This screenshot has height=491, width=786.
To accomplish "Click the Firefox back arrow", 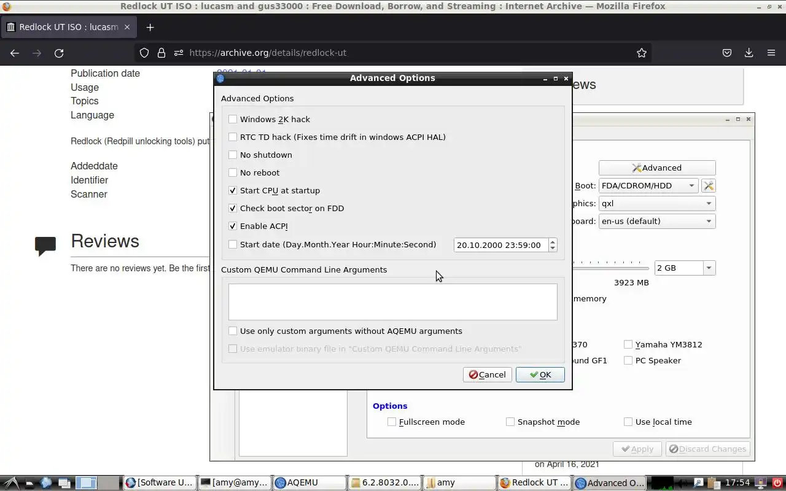I will pos(15,53).
